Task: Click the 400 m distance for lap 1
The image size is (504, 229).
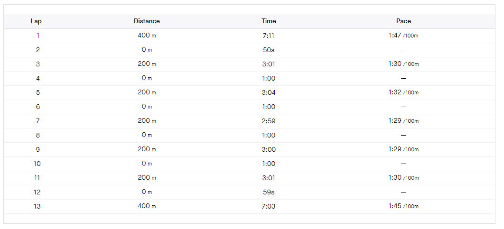Action: click(x=147, y=36)
